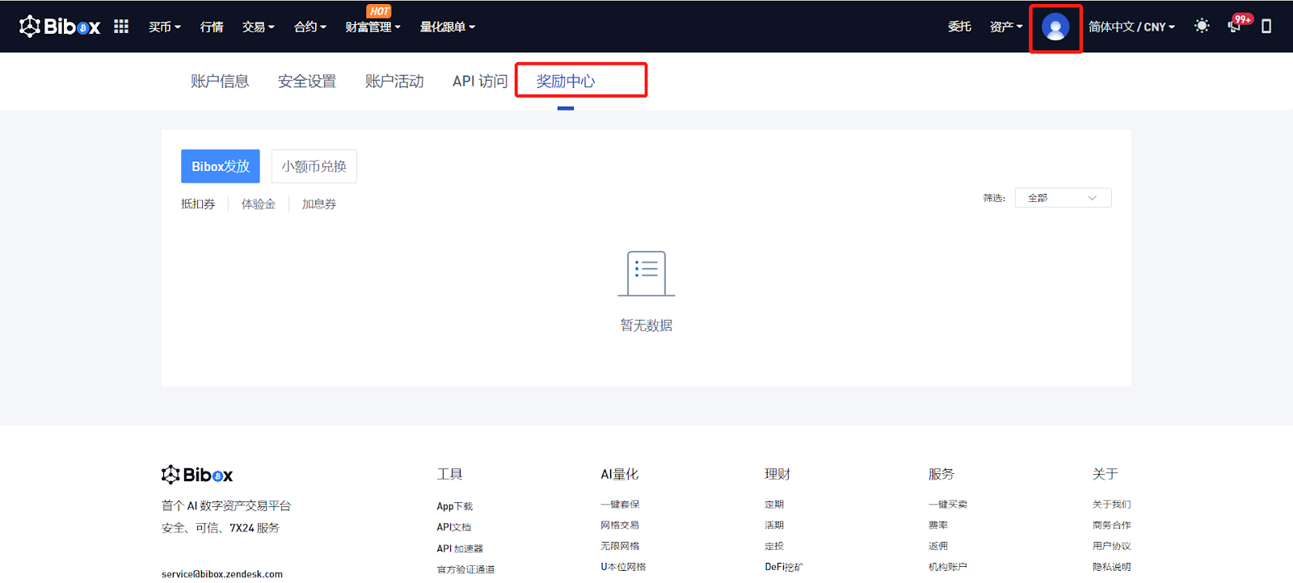The height and width of the screenshot is (583, 1293).
Task: Click the Bibox logo in header
Action: tap(60, 27)
